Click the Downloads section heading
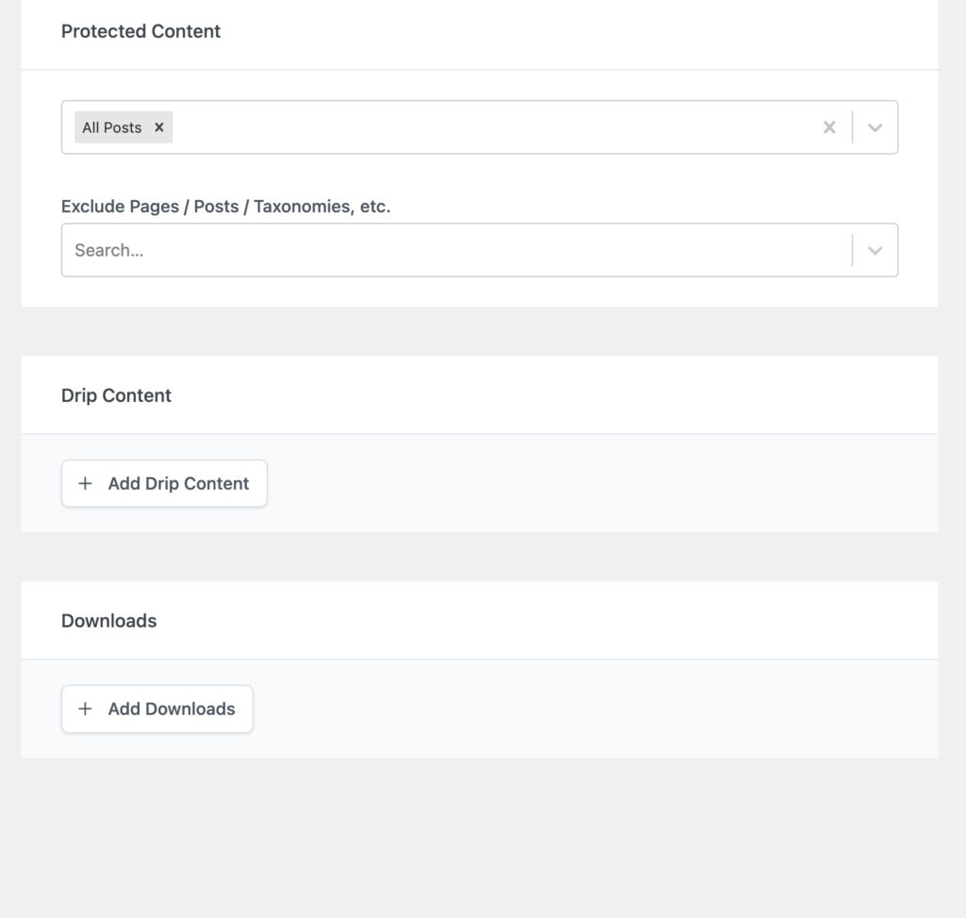This screenshot has height=918, width=966. (109, 621)
